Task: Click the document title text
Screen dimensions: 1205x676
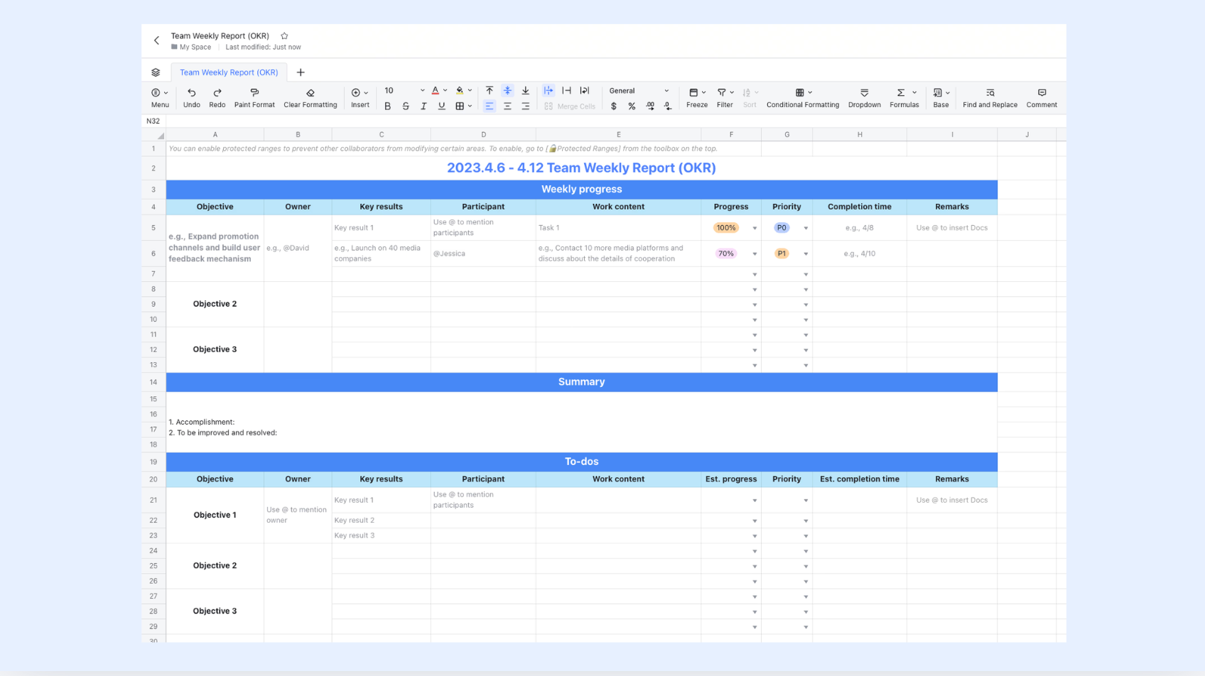Action: [220, 36]
